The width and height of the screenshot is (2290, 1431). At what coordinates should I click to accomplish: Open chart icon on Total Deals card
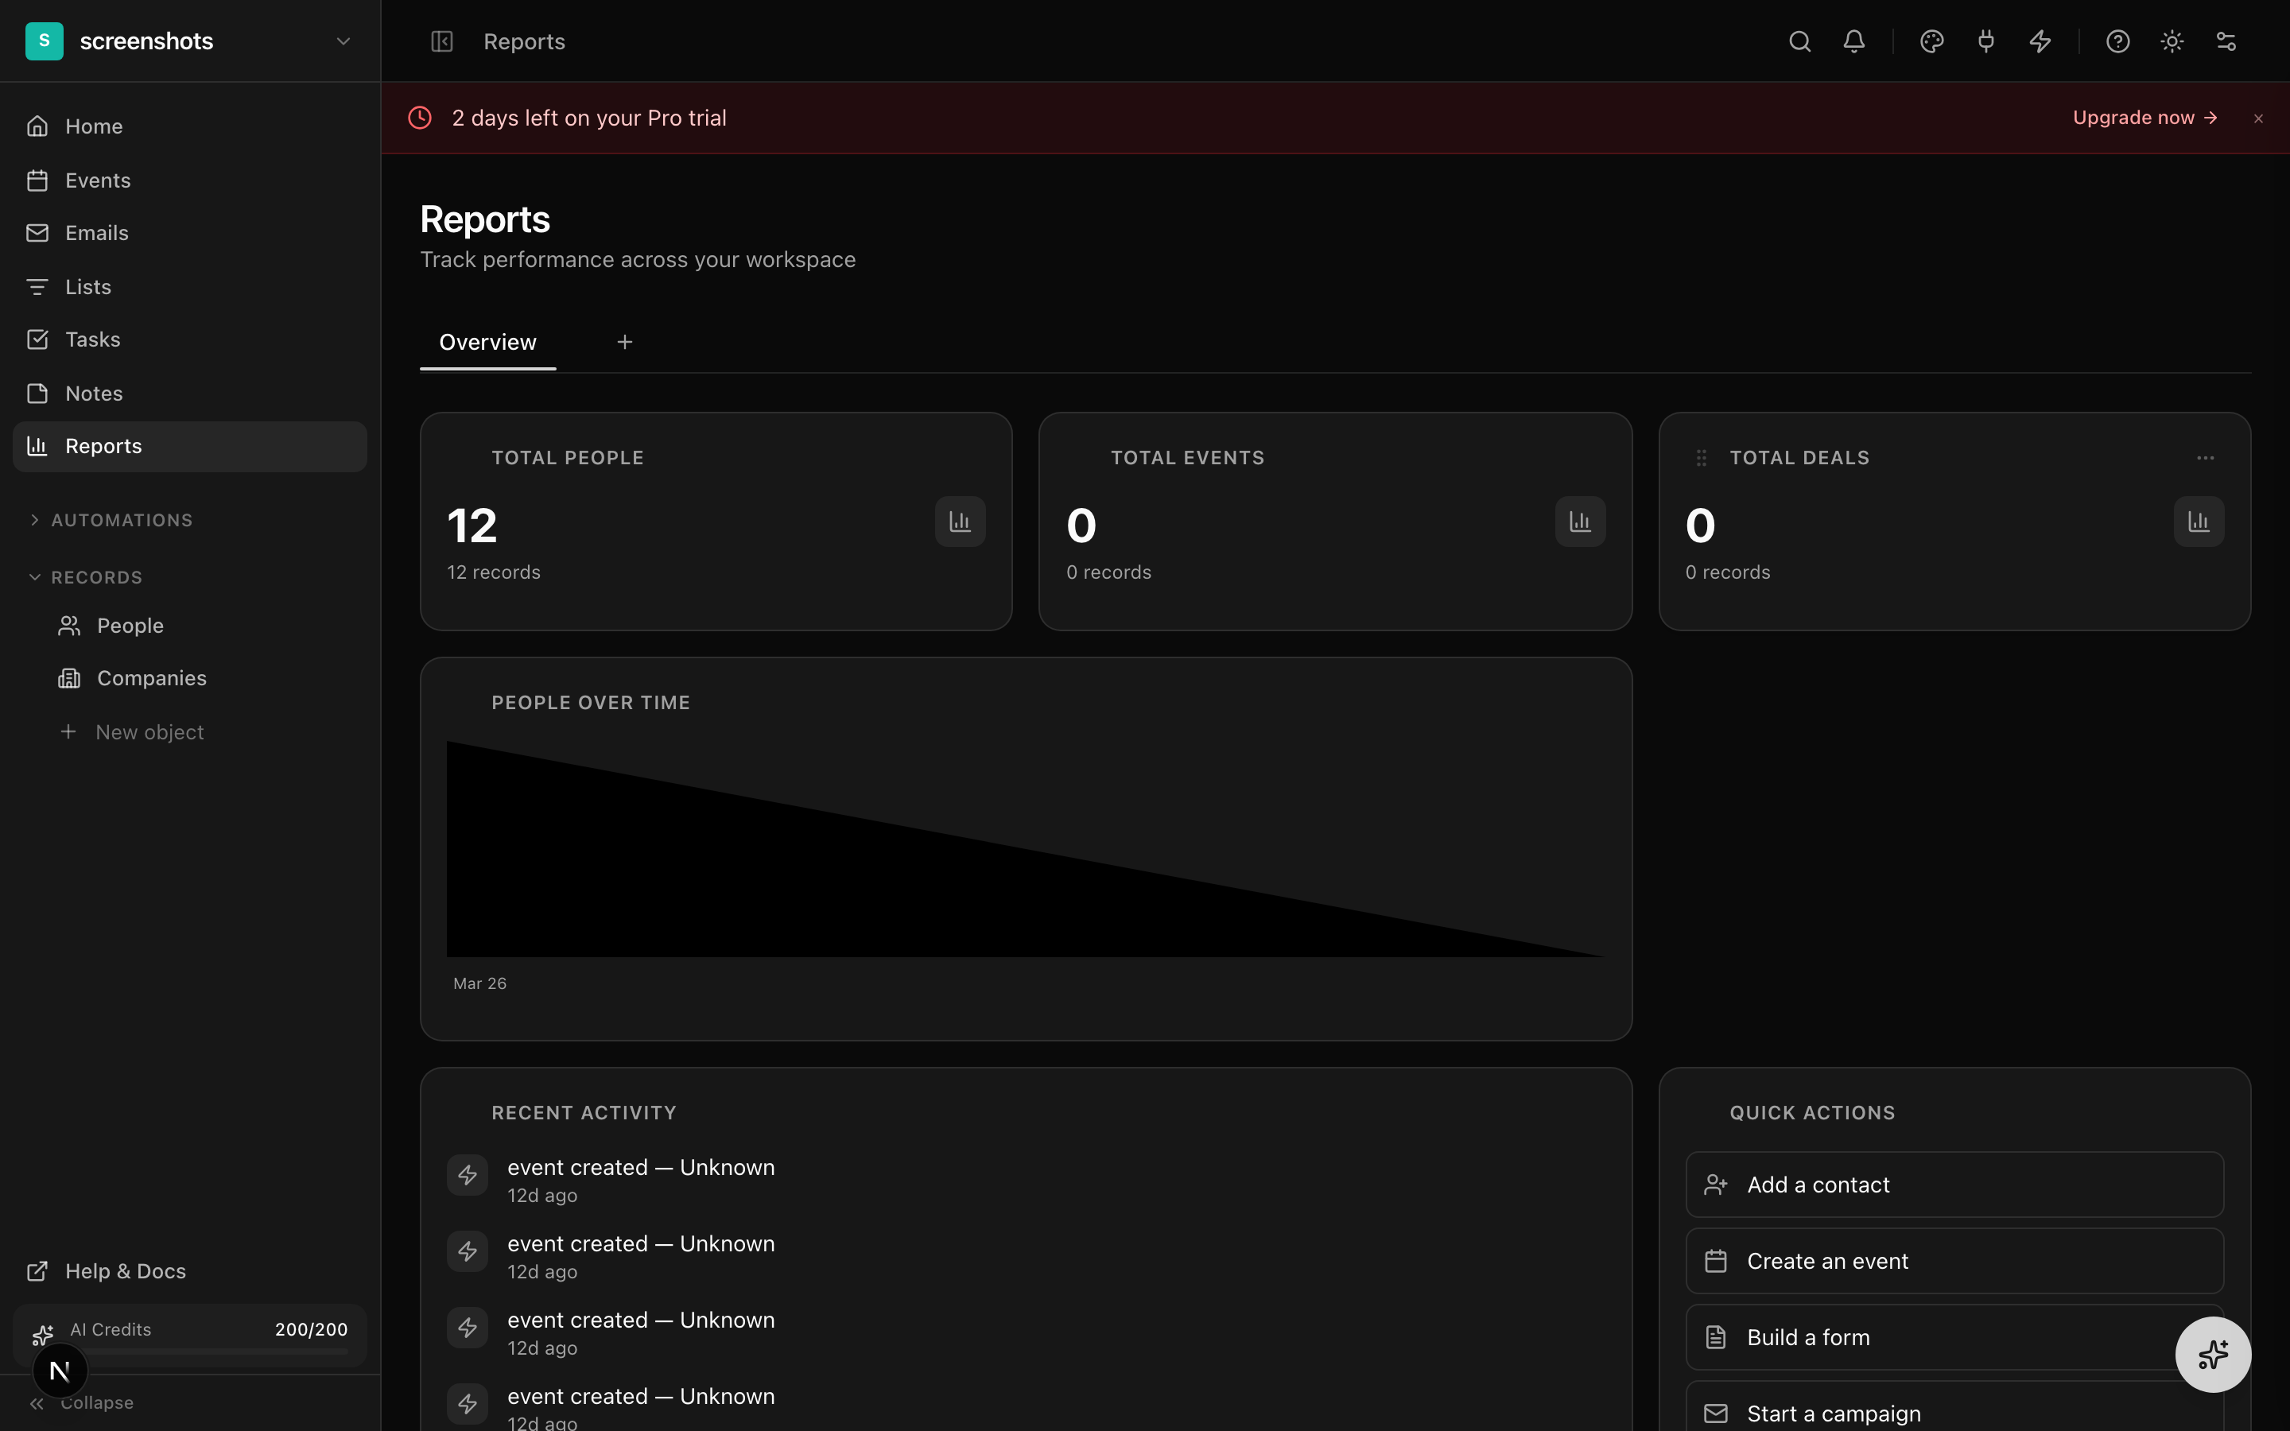click(2199, 522)
